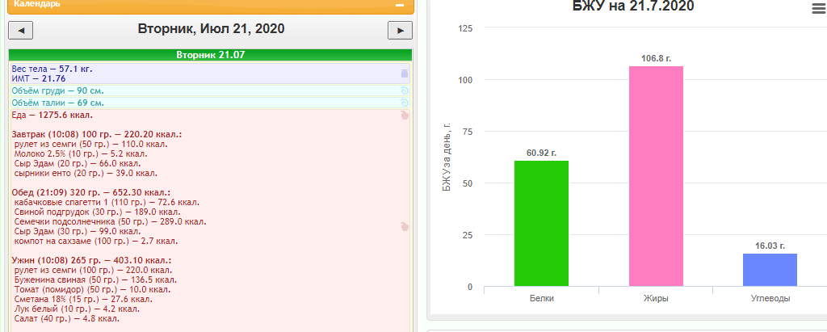Click the сырники енто (20 гр.) row

(86, 173)
